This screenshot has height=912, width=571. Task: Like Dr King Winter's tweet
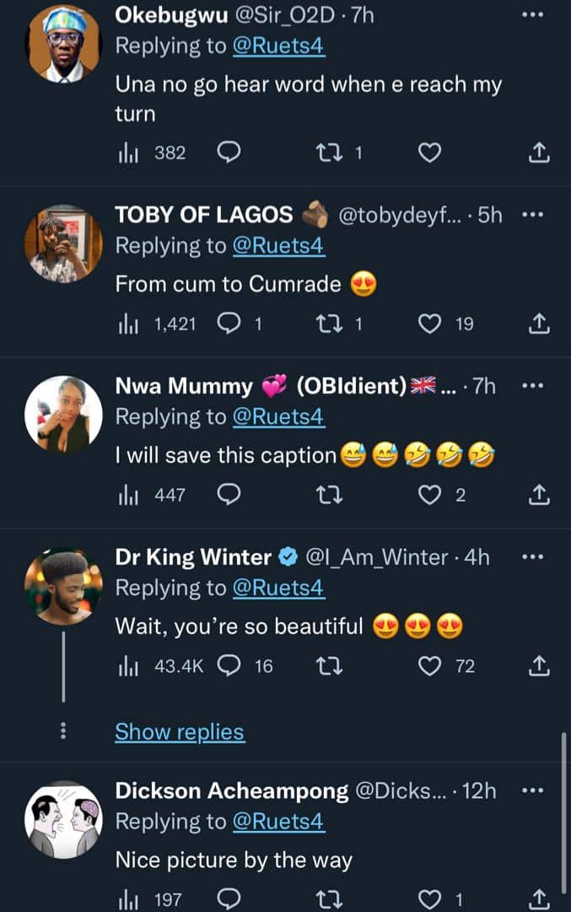click(430, 666)
